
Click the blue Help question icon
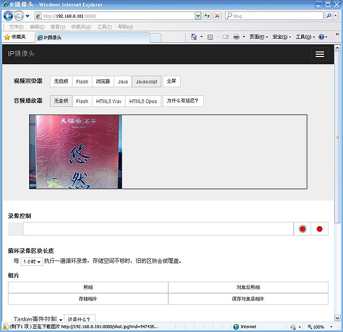321,37
